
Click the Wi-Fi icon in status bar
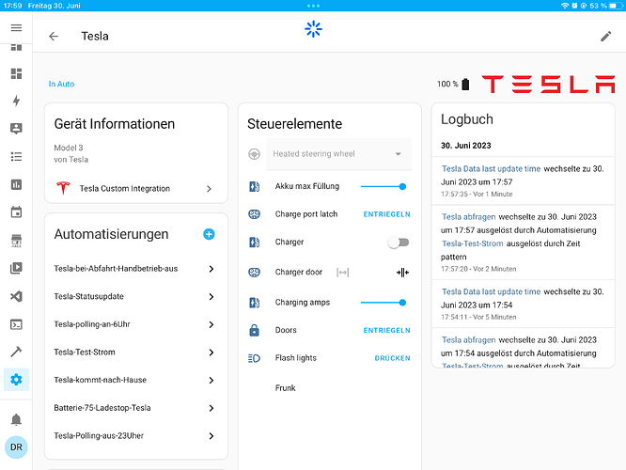565,6
